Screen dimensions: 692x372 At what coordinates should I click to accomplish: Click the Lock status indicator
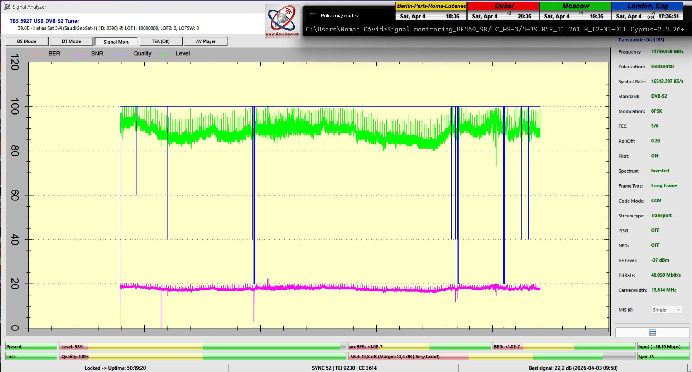pyautogui.click(x=31, y=357)
